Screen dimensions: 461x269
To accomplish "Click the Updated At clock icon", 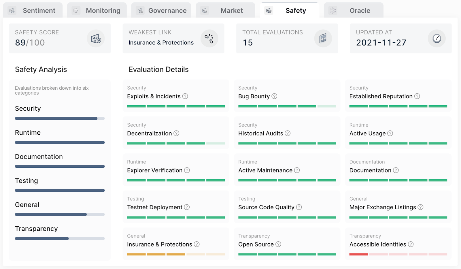I will point(437,39).
